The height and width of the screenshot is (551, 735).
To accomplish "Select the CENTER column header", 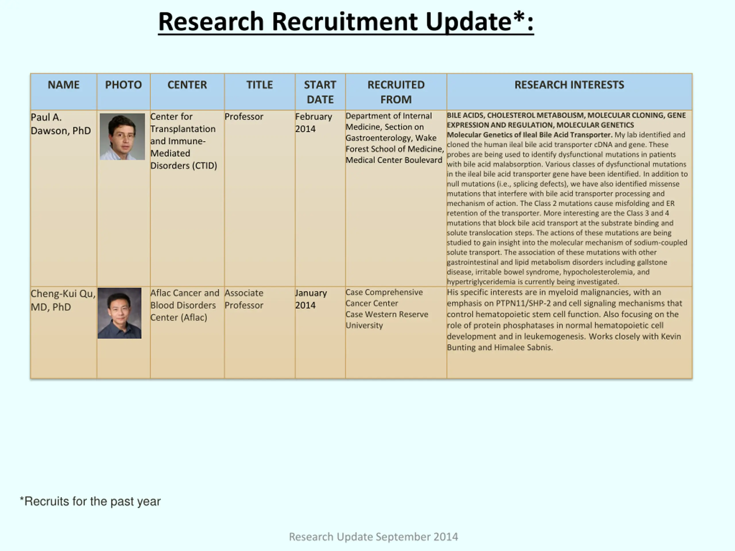I will point(187,85).
